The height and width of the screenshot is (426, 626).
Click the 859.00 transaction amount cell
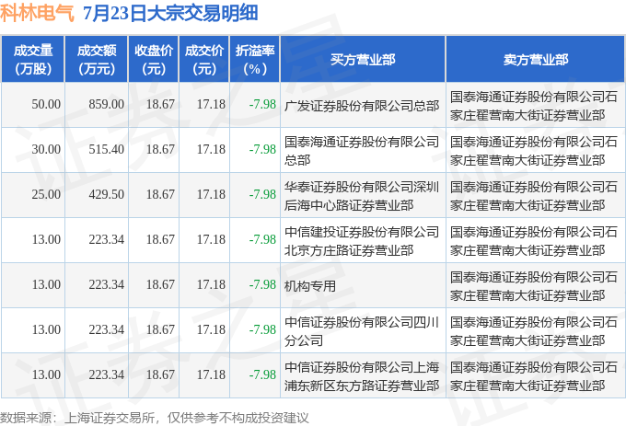point(106,105)
